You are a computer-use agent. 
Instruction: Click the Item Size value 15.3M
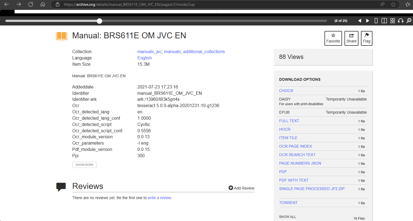tap(143, 64)
